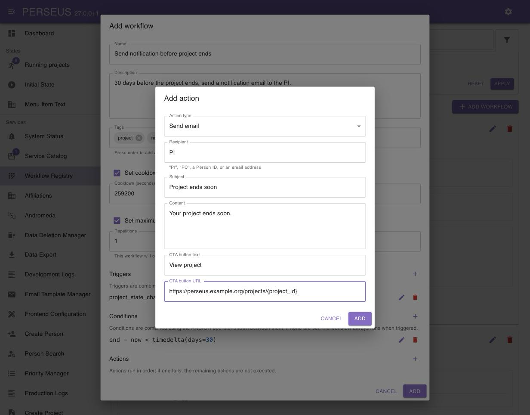The image size is (530, 415).
Task: Add a new trigger with plus icon
Action: pyautogui.click(x=415, y=274)
